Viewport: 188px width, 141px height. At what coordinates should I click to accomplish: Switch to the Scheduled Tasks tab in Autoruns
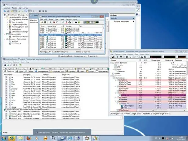(57, 71)
